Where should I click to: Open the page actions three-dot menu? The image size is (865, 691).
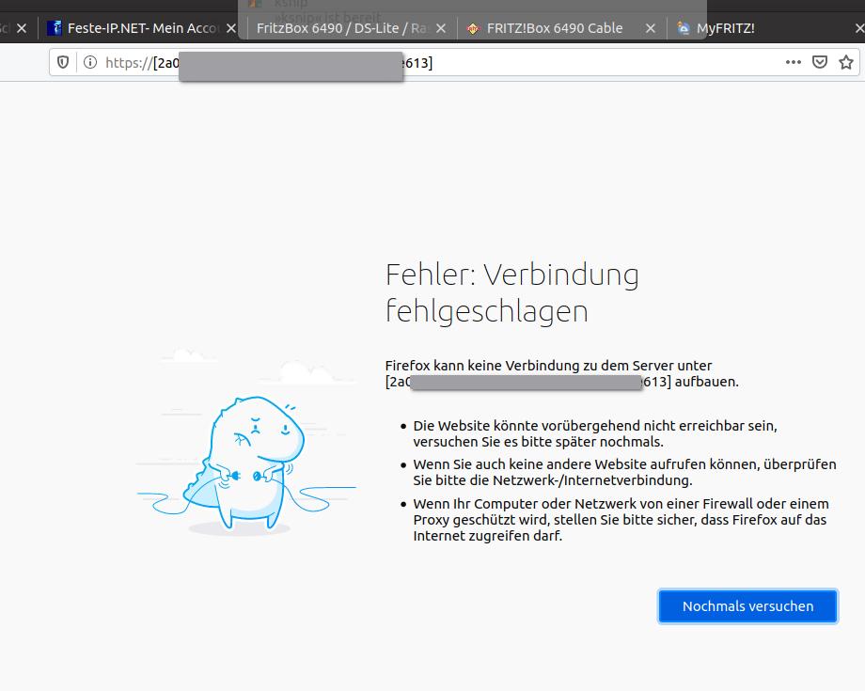(793, 61)
